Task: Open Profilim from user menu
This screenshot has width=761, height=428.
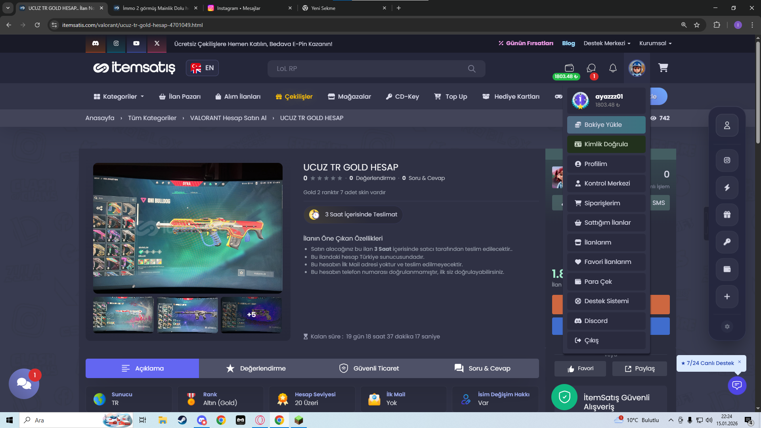Action: point(606,164)
